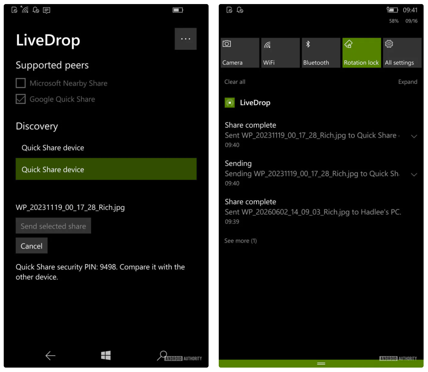Viewport: 428px width, 372px height.
Task: Toggle the WiFi quick action tile
Action: click(280, 53)
